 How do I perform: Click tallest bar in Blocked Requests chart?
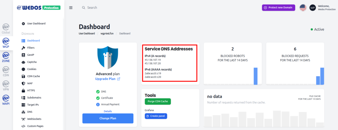click(x=322, y=76)
